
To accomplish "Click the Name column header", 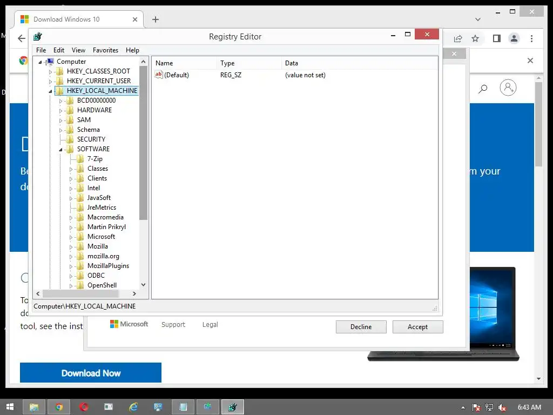I will pyautogui.click(x=185, y=63).
